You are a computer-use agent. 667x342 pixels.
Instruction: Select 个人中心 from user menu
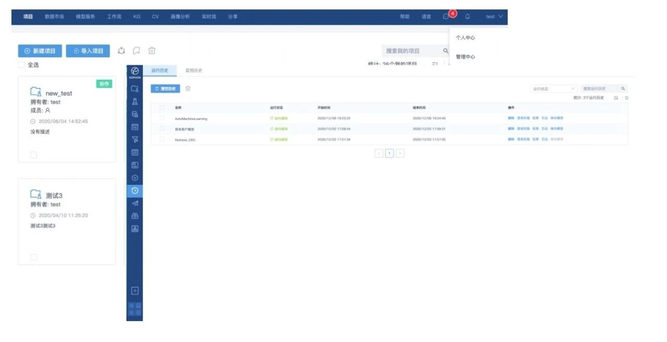point(465,38)
